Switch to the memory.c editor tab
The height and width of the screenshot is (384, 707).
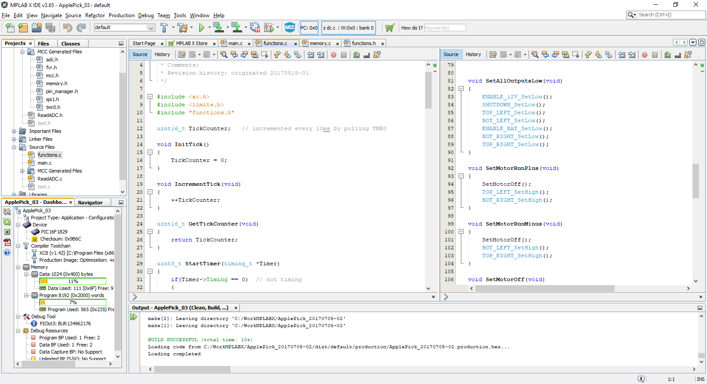(x=320, y=43)
